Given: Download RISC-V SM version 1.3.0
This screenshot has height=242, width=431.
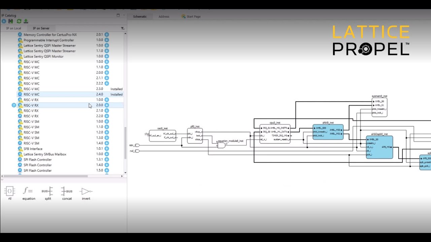Looking at the screenshot, I should click(107, 137).
